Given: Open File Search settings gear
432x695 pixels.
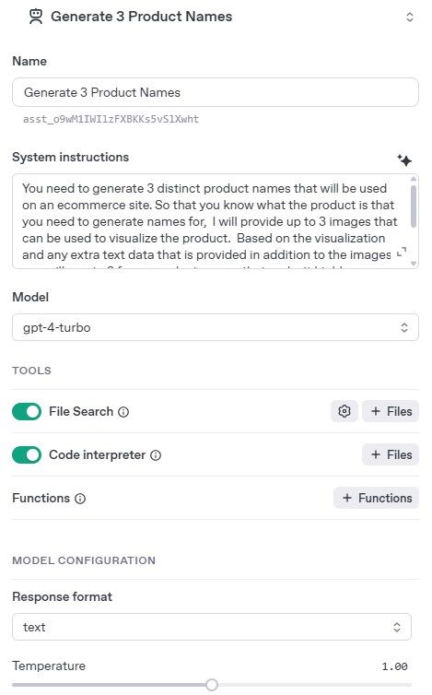Looking at the screenshot, I should (x=344, y=411).
